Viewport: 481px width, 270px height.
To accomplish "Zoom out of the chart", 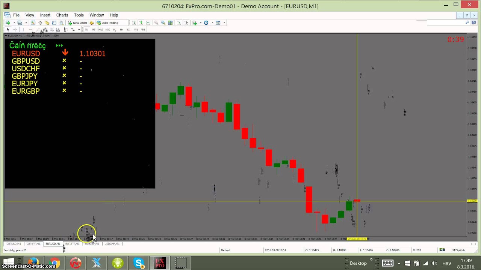I will coord(163,23).
